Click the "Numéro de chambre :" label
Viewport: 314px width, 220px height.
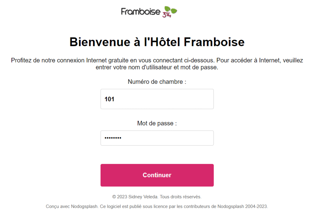pyautogui.click(x=157, y=82)
